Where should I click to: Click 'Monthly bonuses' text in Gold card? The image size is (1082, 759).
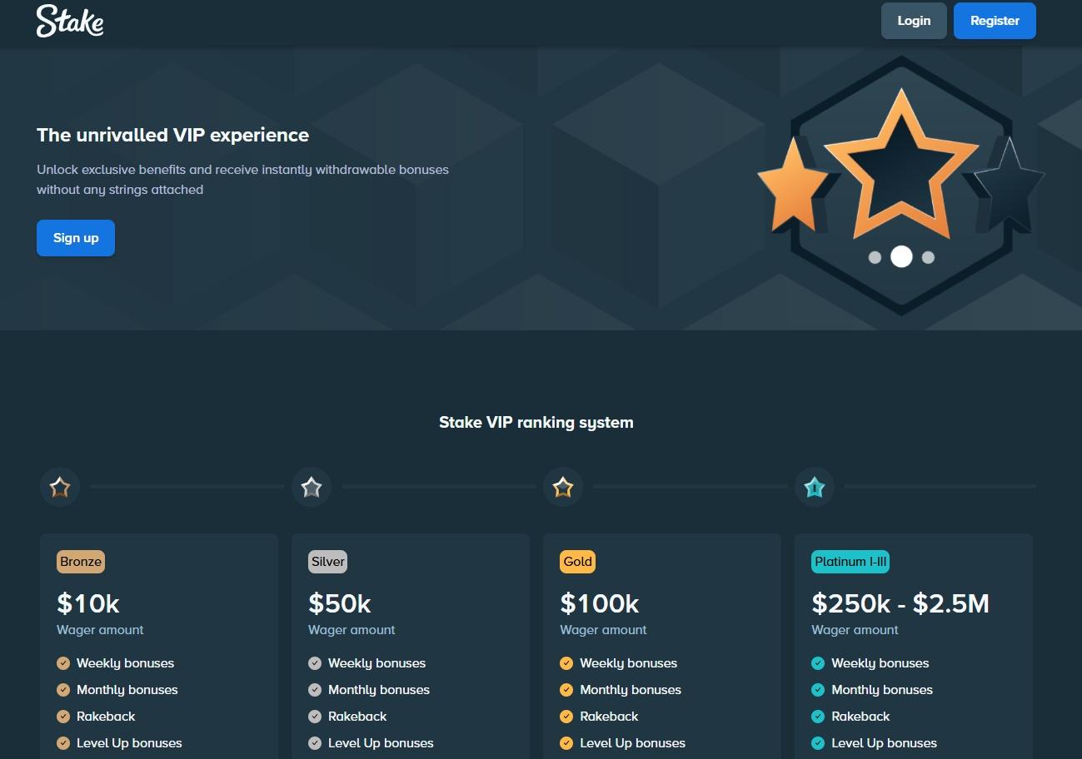[631, 690]
